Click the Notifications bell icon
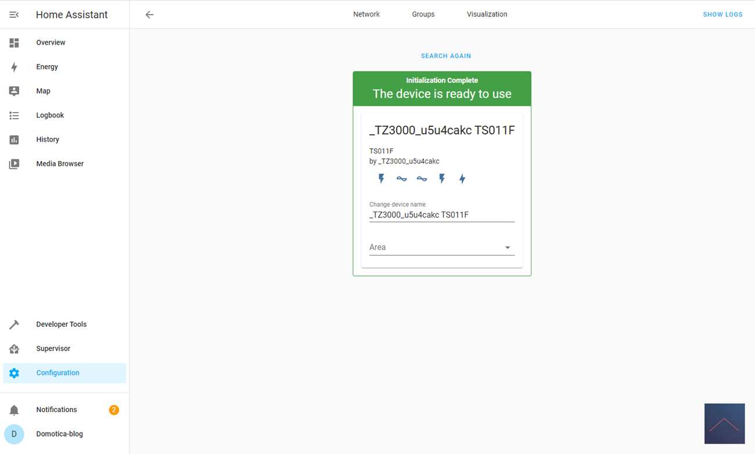The image size is (755, 454). click(x=14, y=410)
